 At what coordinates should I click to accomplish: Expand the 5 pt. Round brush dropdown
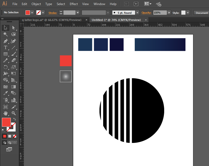[137, 13]
